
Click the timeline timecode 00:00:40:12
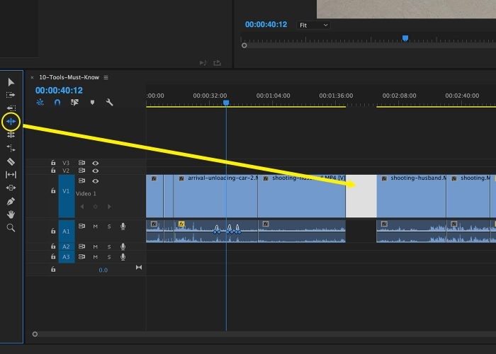(59, 91)
